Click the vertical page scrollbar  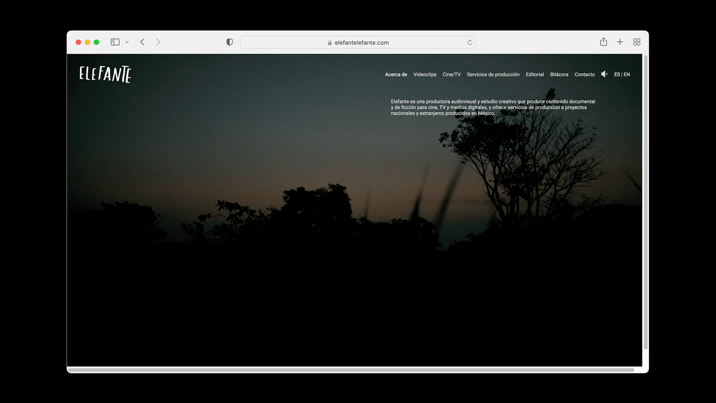point(646,202)
